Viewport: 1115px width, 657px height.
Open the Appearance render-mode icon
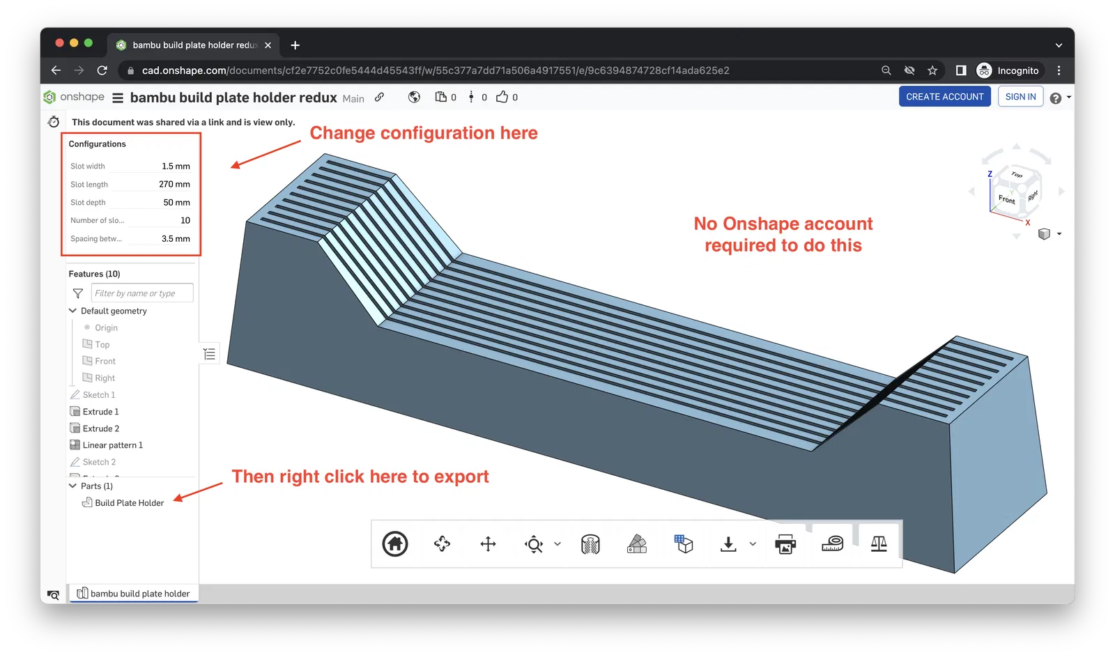pyautogui.click(x=637, y=544)
